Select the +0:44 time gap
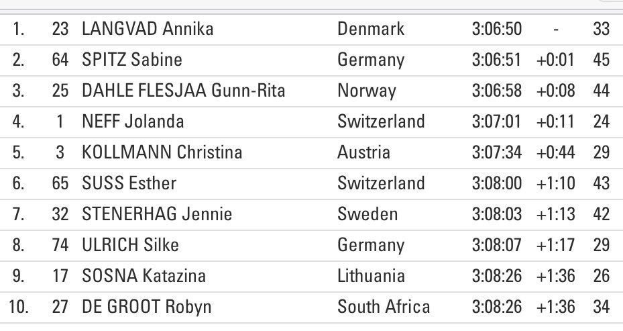Screen dimensions: 623x331 [555, 152]
